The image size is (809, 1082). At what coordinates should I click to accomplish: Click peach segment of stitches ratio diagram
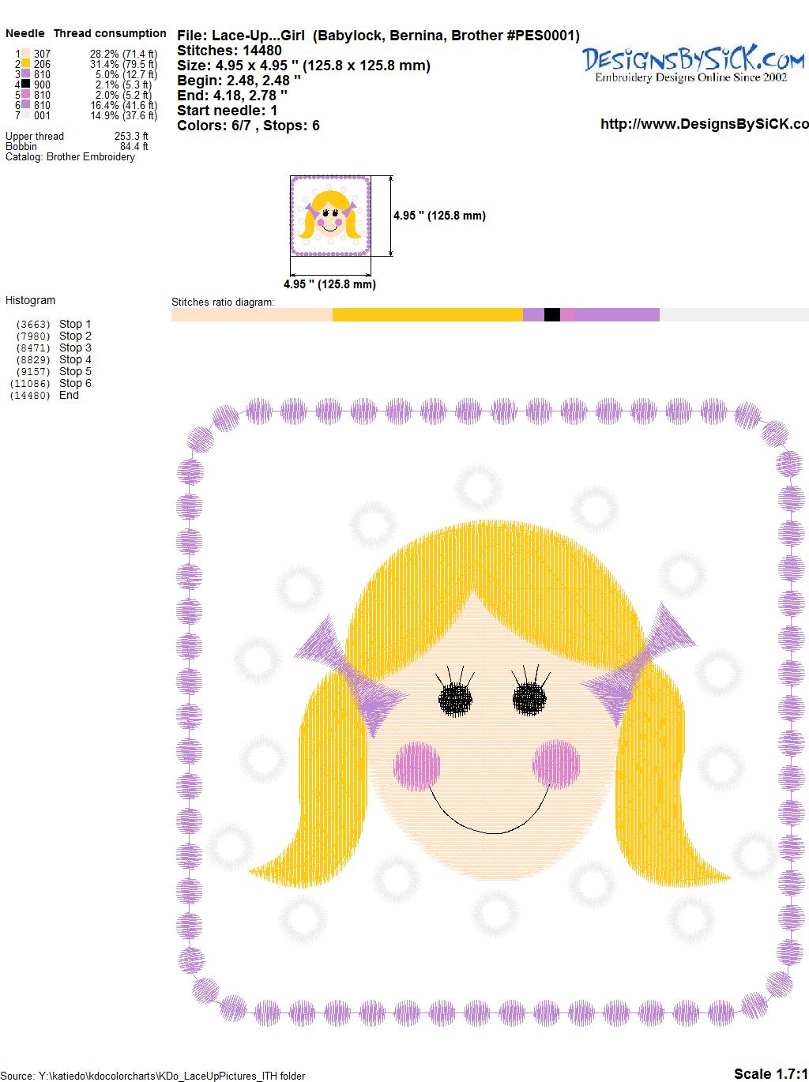(x=251, y=315)
